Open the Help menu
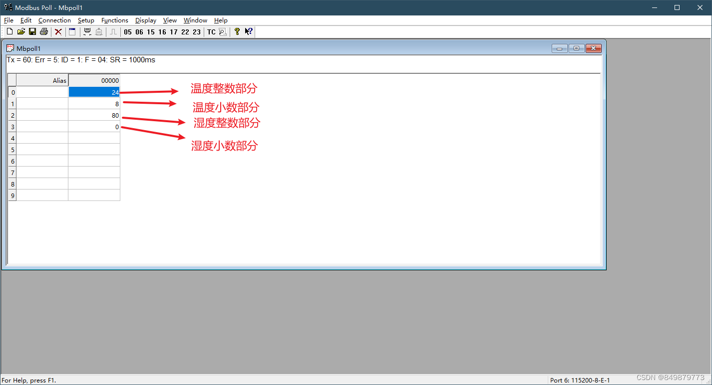The width and height of the screenshot is (712, 385). (x=221, y=20)
